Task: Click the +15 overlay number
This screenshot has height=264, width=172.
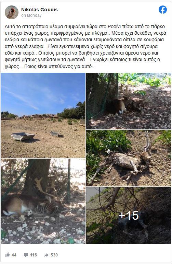Action: (x=129, y=215)
